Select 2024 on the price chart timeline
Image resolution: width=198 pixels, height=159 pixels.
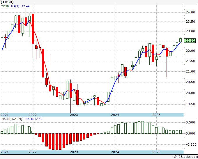[115, 115]
